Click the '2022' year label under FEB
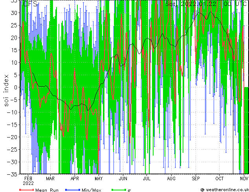 tap(28, 183)
